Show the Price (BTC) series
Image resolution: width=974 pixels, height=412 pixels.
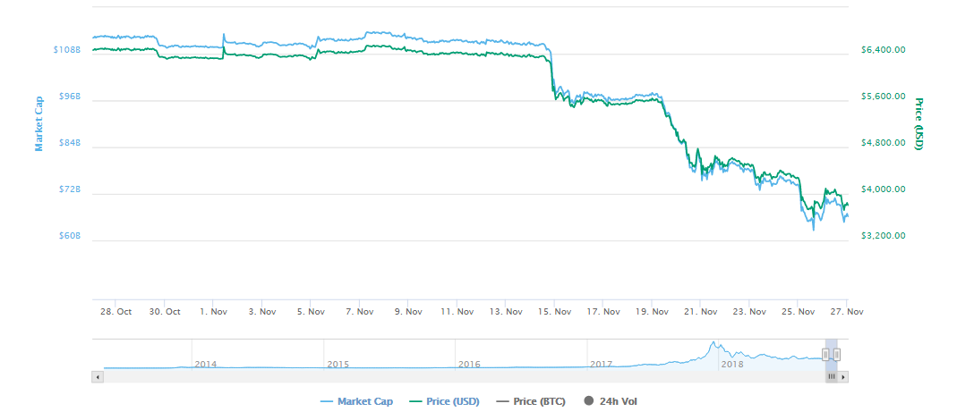coord(534,401)
